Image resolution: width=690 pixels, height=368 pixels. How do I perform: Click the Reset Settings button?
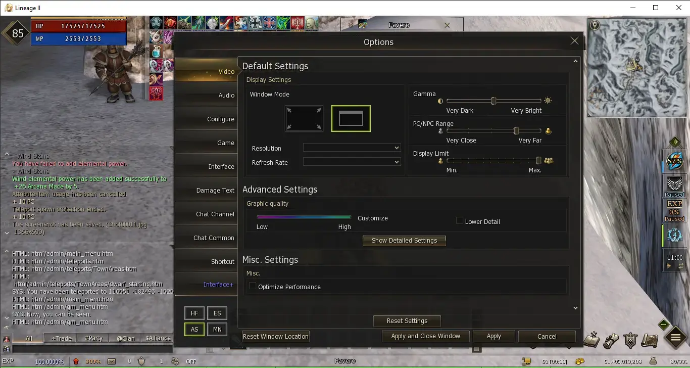407,320
